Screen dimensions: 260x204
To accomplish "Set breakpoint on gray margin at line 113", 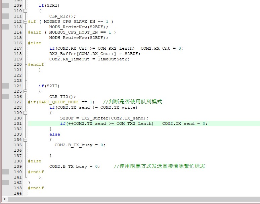I will 5,27.
